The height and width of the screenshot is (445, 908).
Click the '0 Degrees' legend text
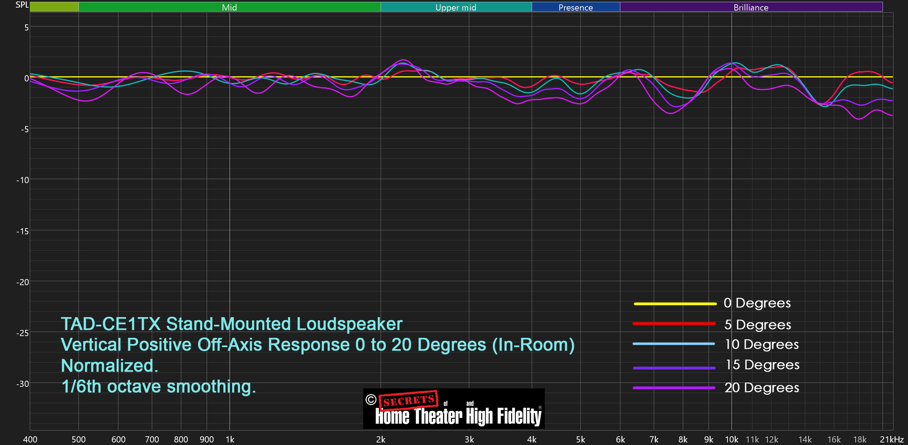pos(757,303)
